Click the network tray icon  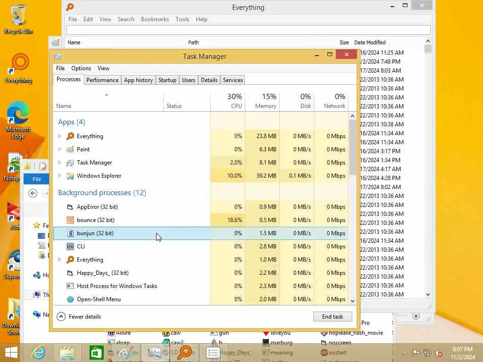[427, 353]
